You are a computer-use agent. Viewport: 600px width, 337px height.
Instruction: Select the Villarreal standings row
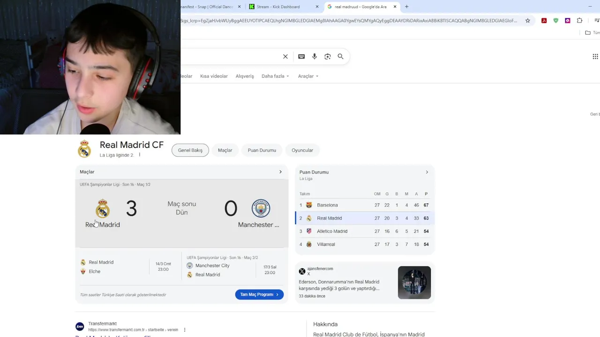pyautogui.click(x=364, y=244)
